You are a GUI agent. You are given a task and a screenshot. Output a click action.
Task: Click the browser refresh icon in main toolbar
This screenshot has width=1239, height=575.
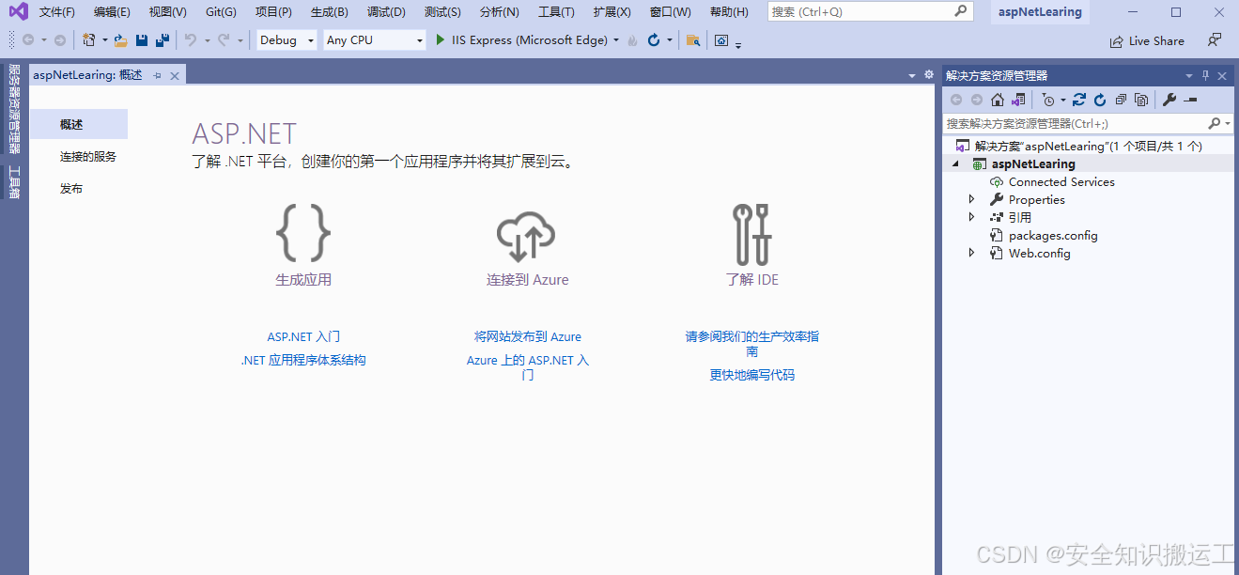pyautogui.click(x=655, y=40)
